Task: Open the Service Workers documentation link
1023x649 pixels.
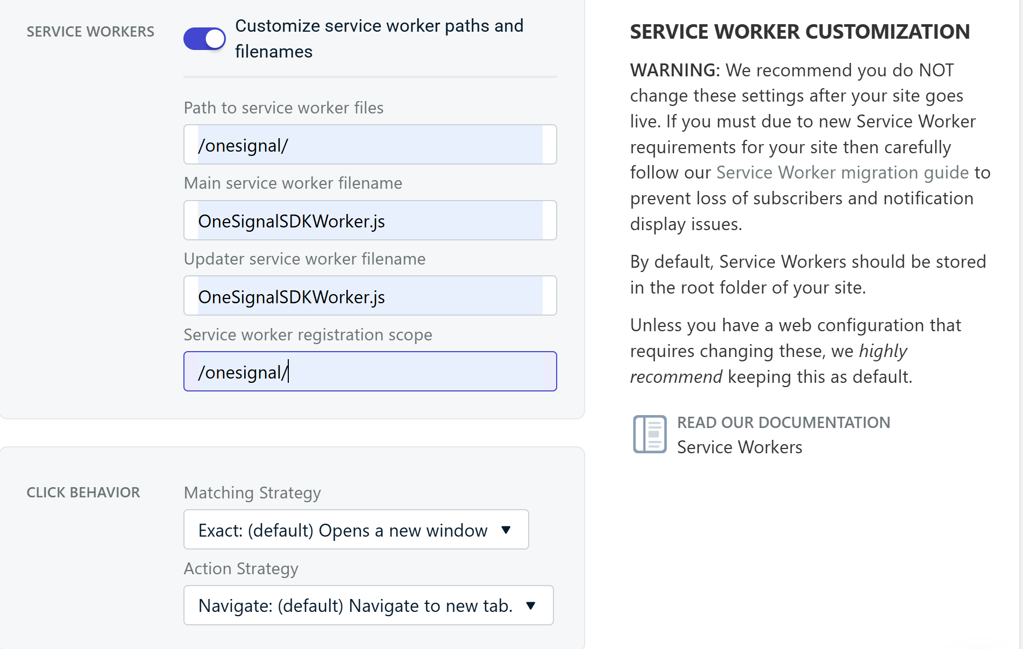Action: click(x=740, y=447)
